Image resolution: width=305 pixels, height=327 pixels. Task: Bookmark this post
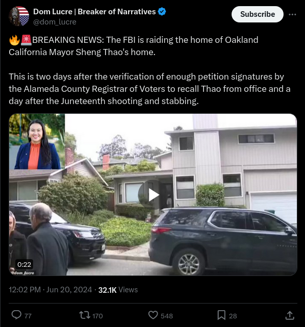click(221, 315)
